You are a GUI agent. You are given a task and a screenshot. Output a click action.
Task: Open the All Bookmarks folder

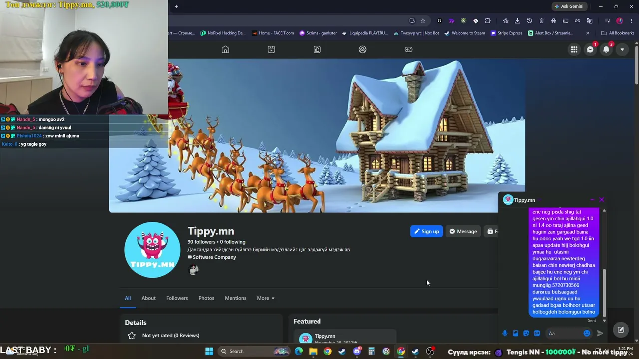click(618, 33)
